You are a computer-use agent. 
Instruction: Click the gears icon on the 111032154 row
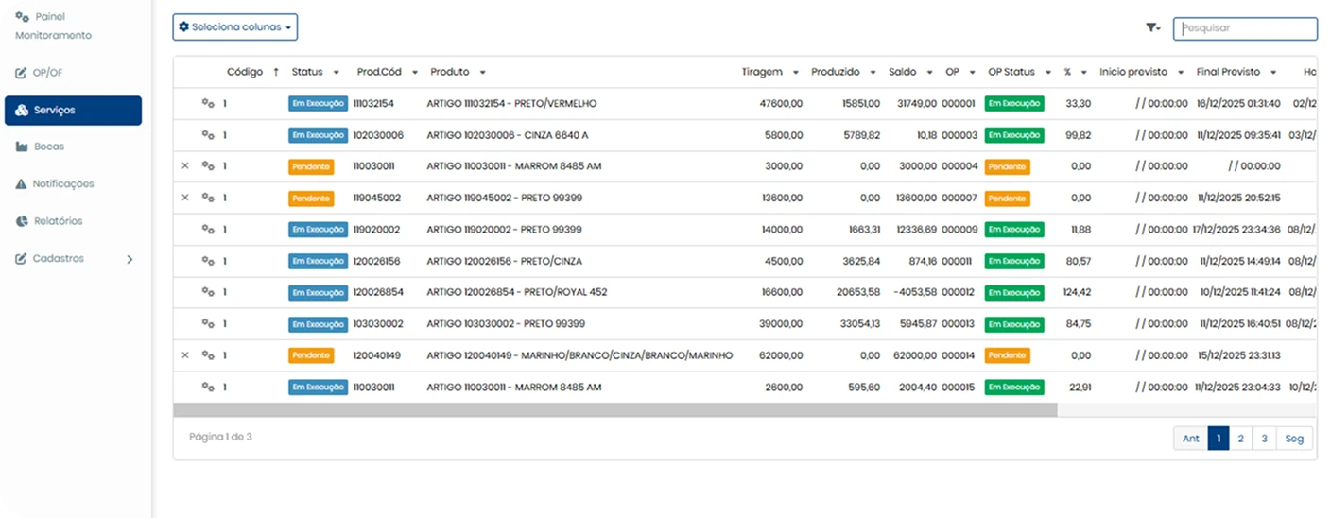pyautogui.click(x=208, y=104)
